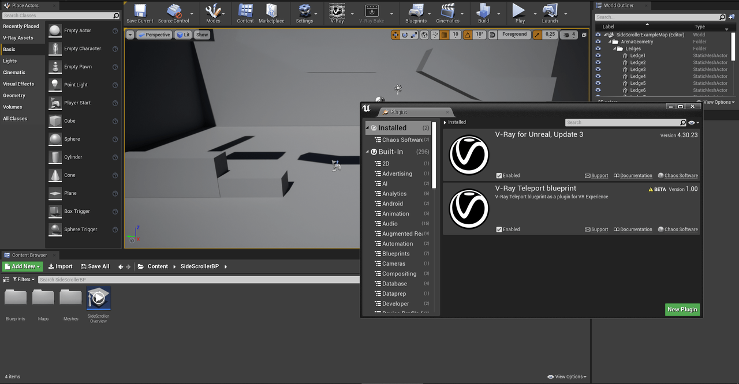Click the Cinematics clapperboard icon

[x=447, y=12]
